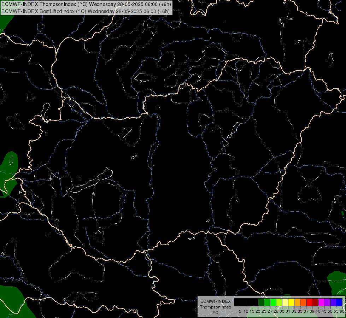Image resolution: width=346 pixels, height=318 pixels.
Task: Pick the blue 55–60 legend swatch
Action: pos(339,302)
